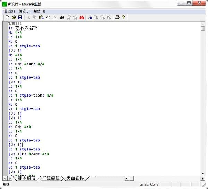The image size is (208, 189).
Task: Click the tab scroll left arrow button
Action: pos(5,178)
